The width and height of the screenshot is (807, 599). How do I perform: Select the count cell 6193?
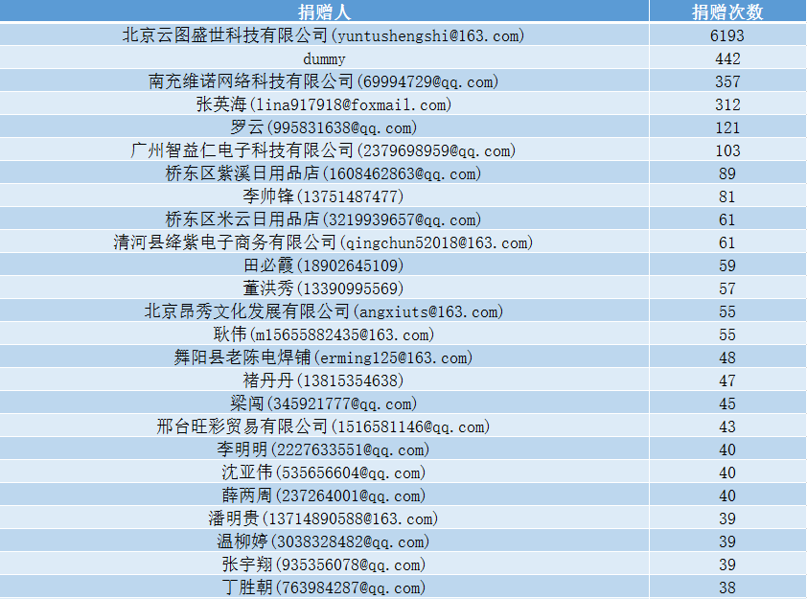(727, 35)
